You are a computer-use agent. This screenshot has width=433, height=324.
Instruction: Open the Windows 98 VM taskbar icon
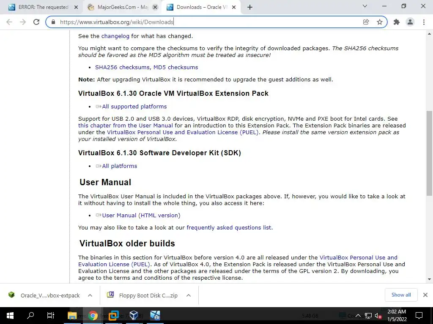pos(155,316)
